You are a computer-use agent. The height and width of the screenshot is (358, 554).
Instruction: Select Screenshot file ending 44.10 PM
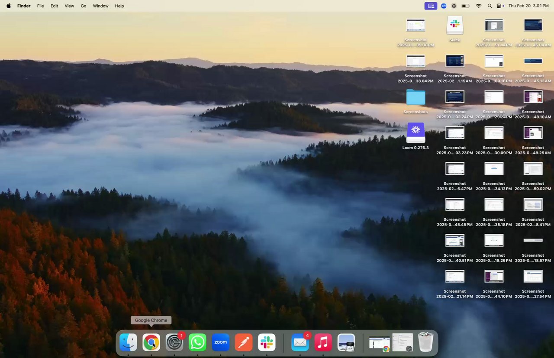494,277
